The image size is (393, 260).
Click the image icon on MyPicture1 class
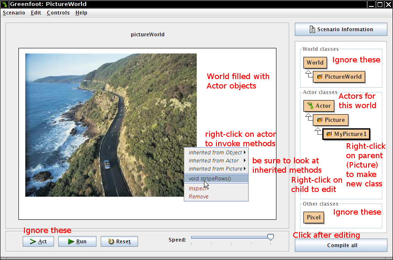(329, 134)
